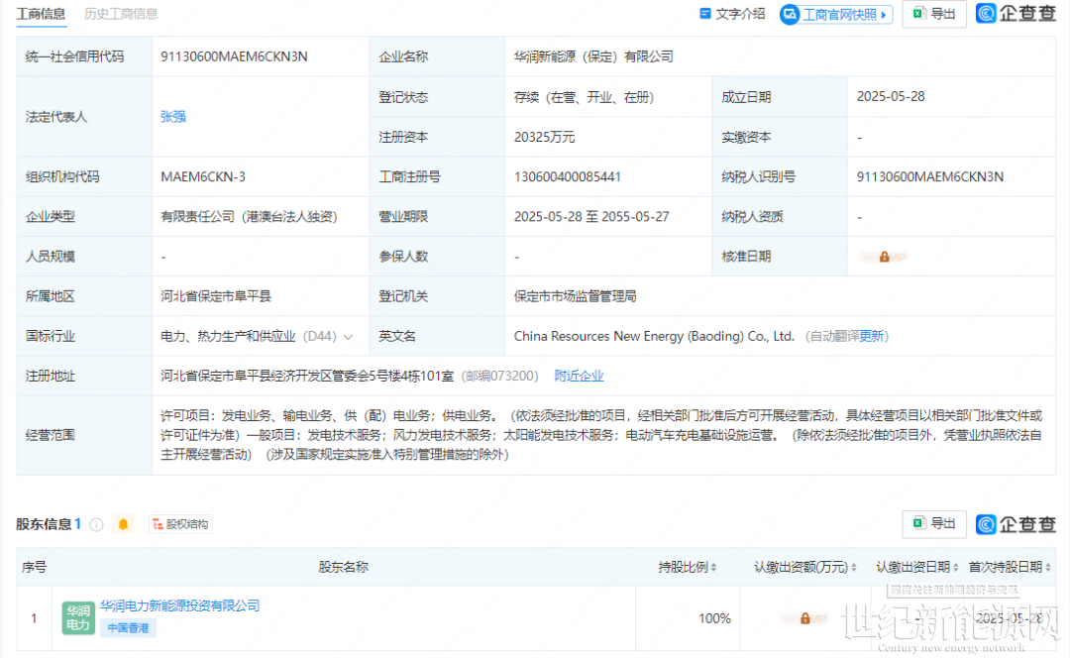This screenshot has height=658, width=1070.
Task: Select credit code 91130600MAEM6CKN3N under 统一社会信用代码
Action: pos(234,56)
